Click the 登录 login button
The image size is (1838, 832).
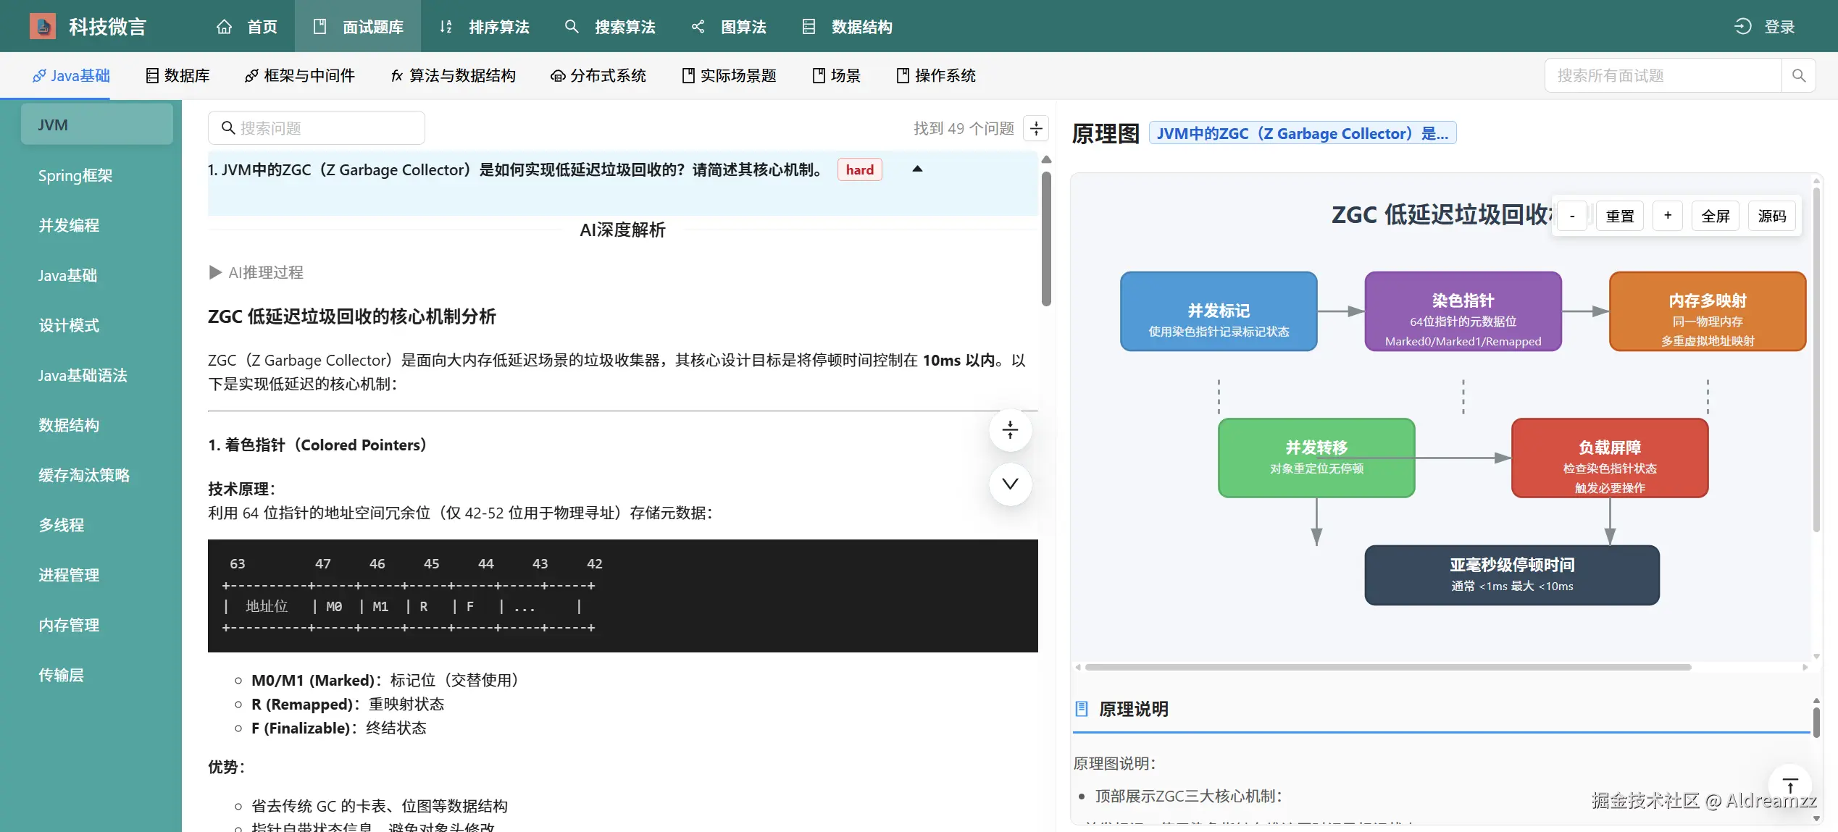pyautogui.click(x=1764, y=27)
